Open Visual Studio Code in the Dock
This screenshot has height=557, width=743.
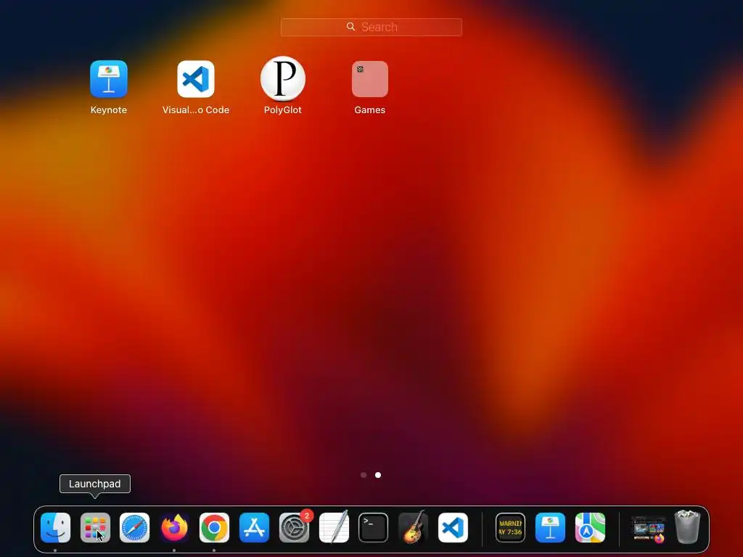point(453,527)
